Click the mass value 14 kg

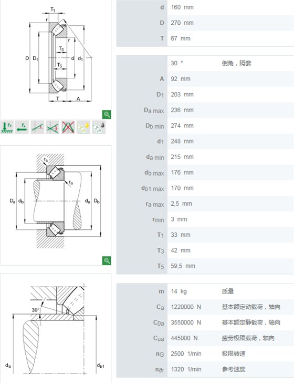click(178, 291)
